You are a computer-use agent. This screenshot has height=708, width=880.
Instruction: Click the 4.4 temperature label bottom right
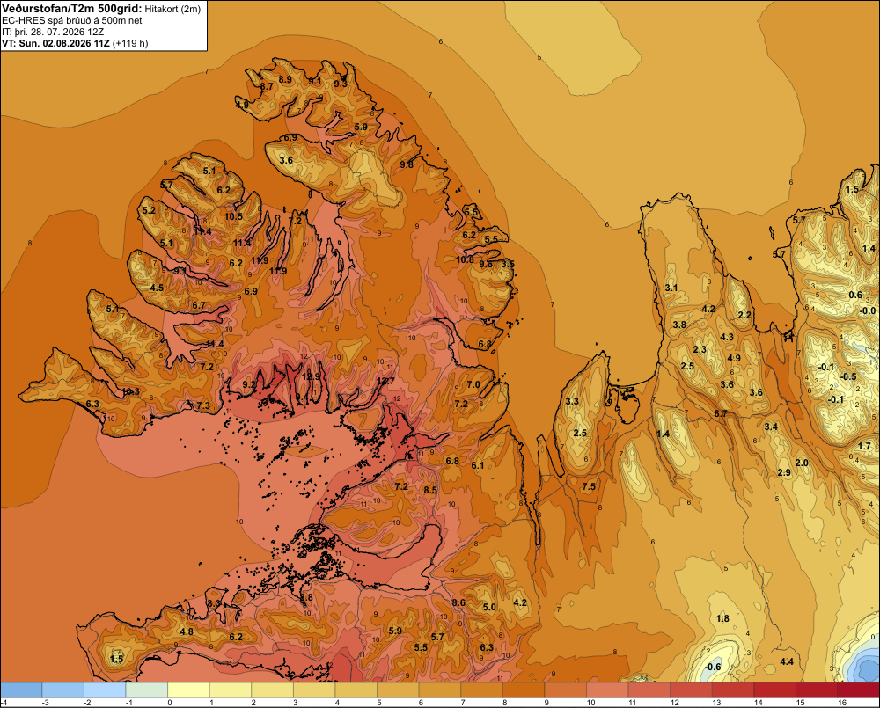coord(787,661)
